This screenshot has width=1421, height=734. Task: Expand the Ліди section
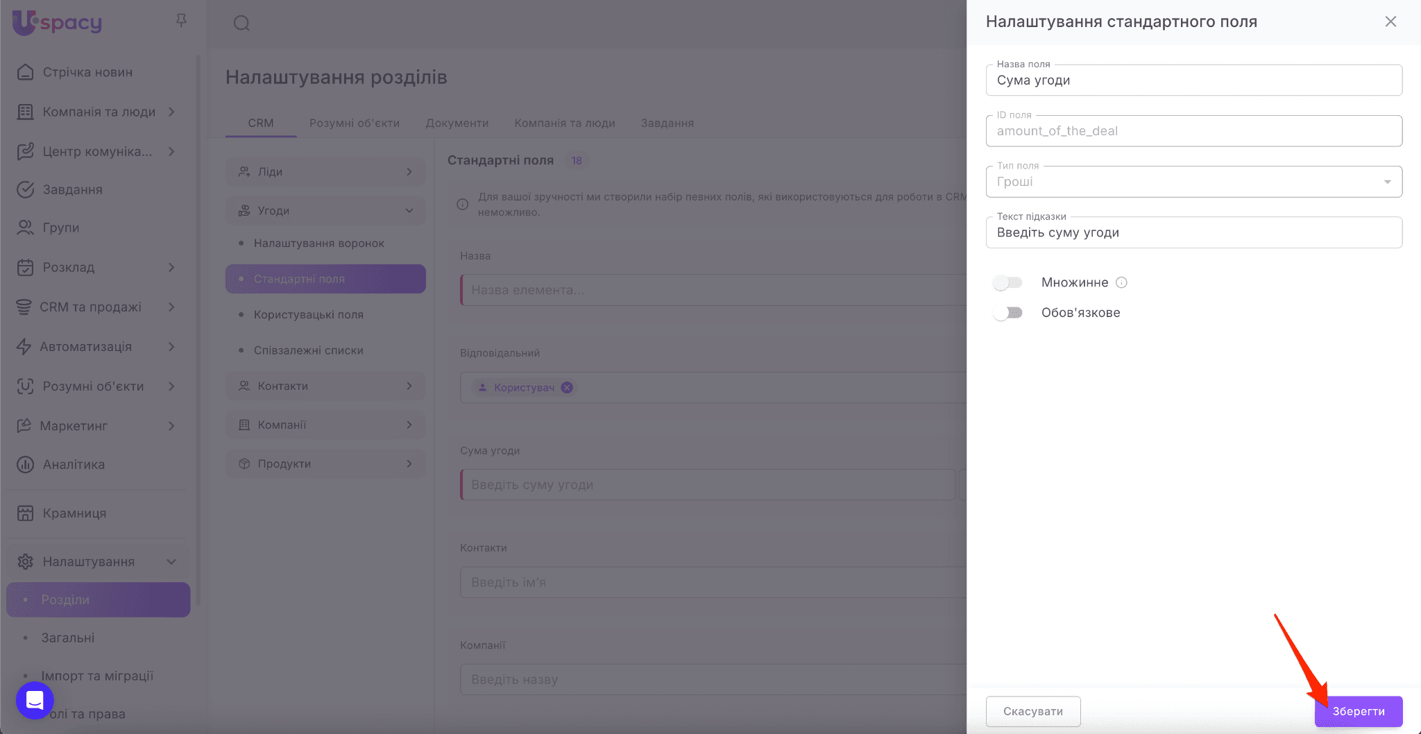pyautogui.click(x=325, y=171)
